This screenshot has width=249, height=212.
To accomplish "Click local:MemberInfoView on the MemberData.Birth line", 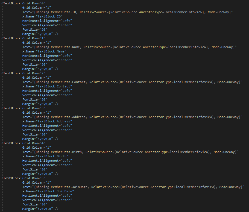I will coord(189,152).
